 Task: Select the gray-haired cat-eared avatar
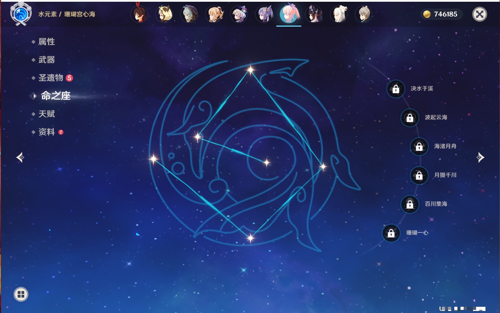364,14
